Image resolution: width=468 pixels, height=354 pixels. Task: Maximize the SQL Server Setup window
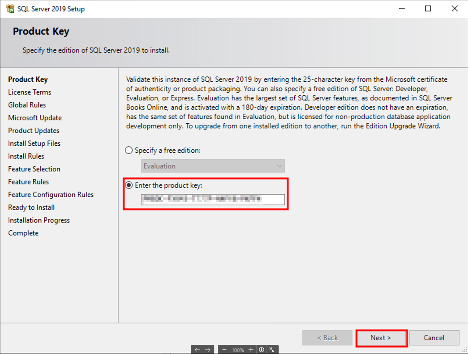[428, 9]
